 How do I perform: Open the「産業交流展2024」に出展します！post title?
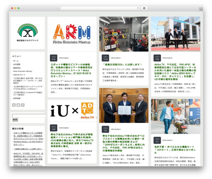[122, 65]
